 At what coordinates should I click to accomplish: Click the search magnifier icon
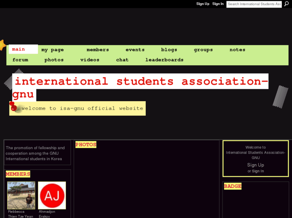286,4
